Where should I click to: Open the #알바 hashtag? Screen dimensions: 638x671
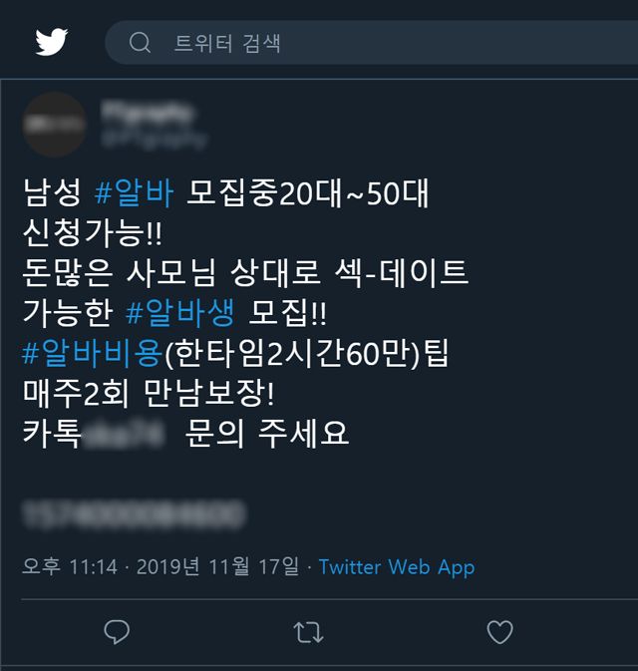tap(134, 192)
